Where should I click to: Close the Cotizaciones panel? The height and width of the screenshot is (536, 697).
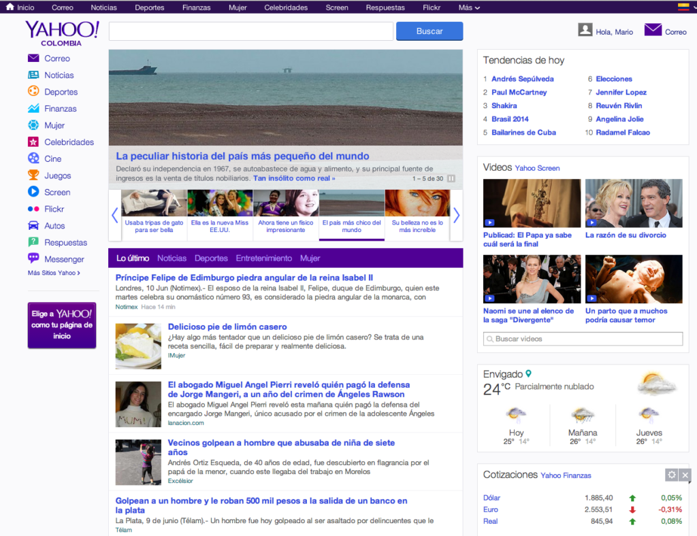click(685, 475)
